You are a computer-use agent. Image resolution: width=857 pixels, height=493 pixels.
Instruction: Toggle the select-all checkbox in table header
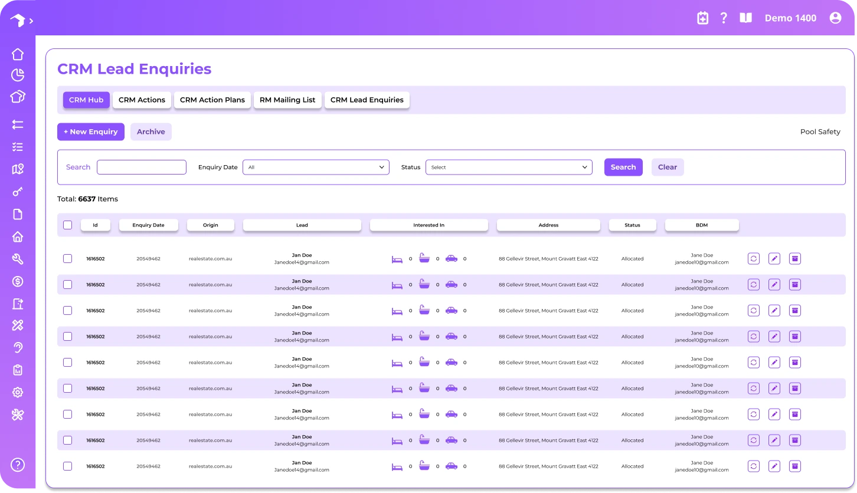67,225
